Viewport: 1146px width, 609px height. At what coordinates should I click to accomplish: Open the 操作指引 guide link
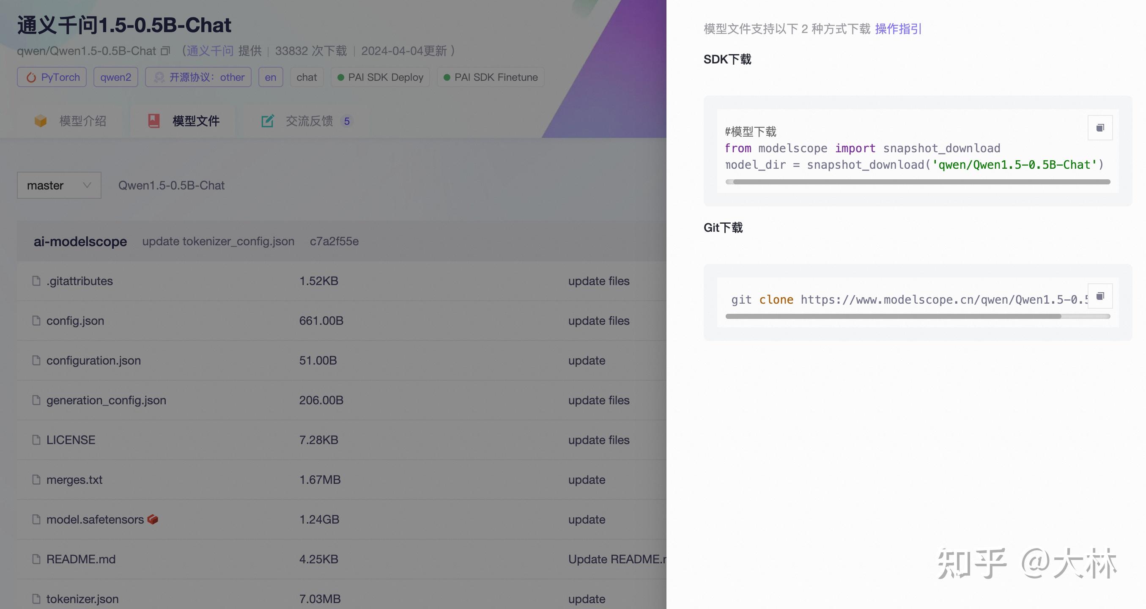point(898,29)
